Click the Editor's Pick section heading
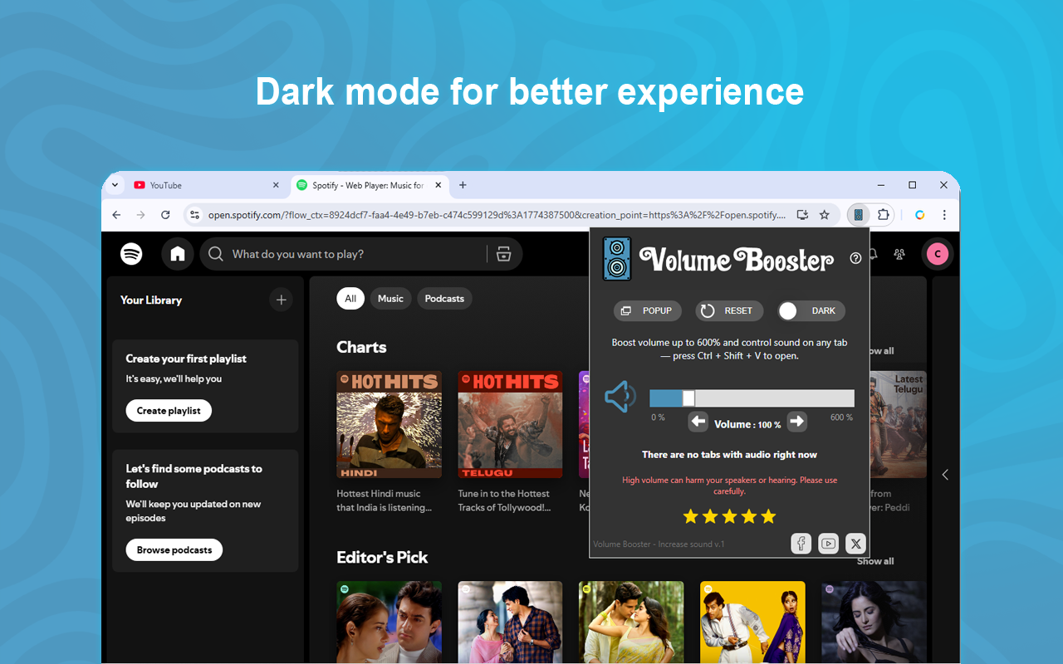Screen dimensions: 1063x664 [x=382, y=558]
